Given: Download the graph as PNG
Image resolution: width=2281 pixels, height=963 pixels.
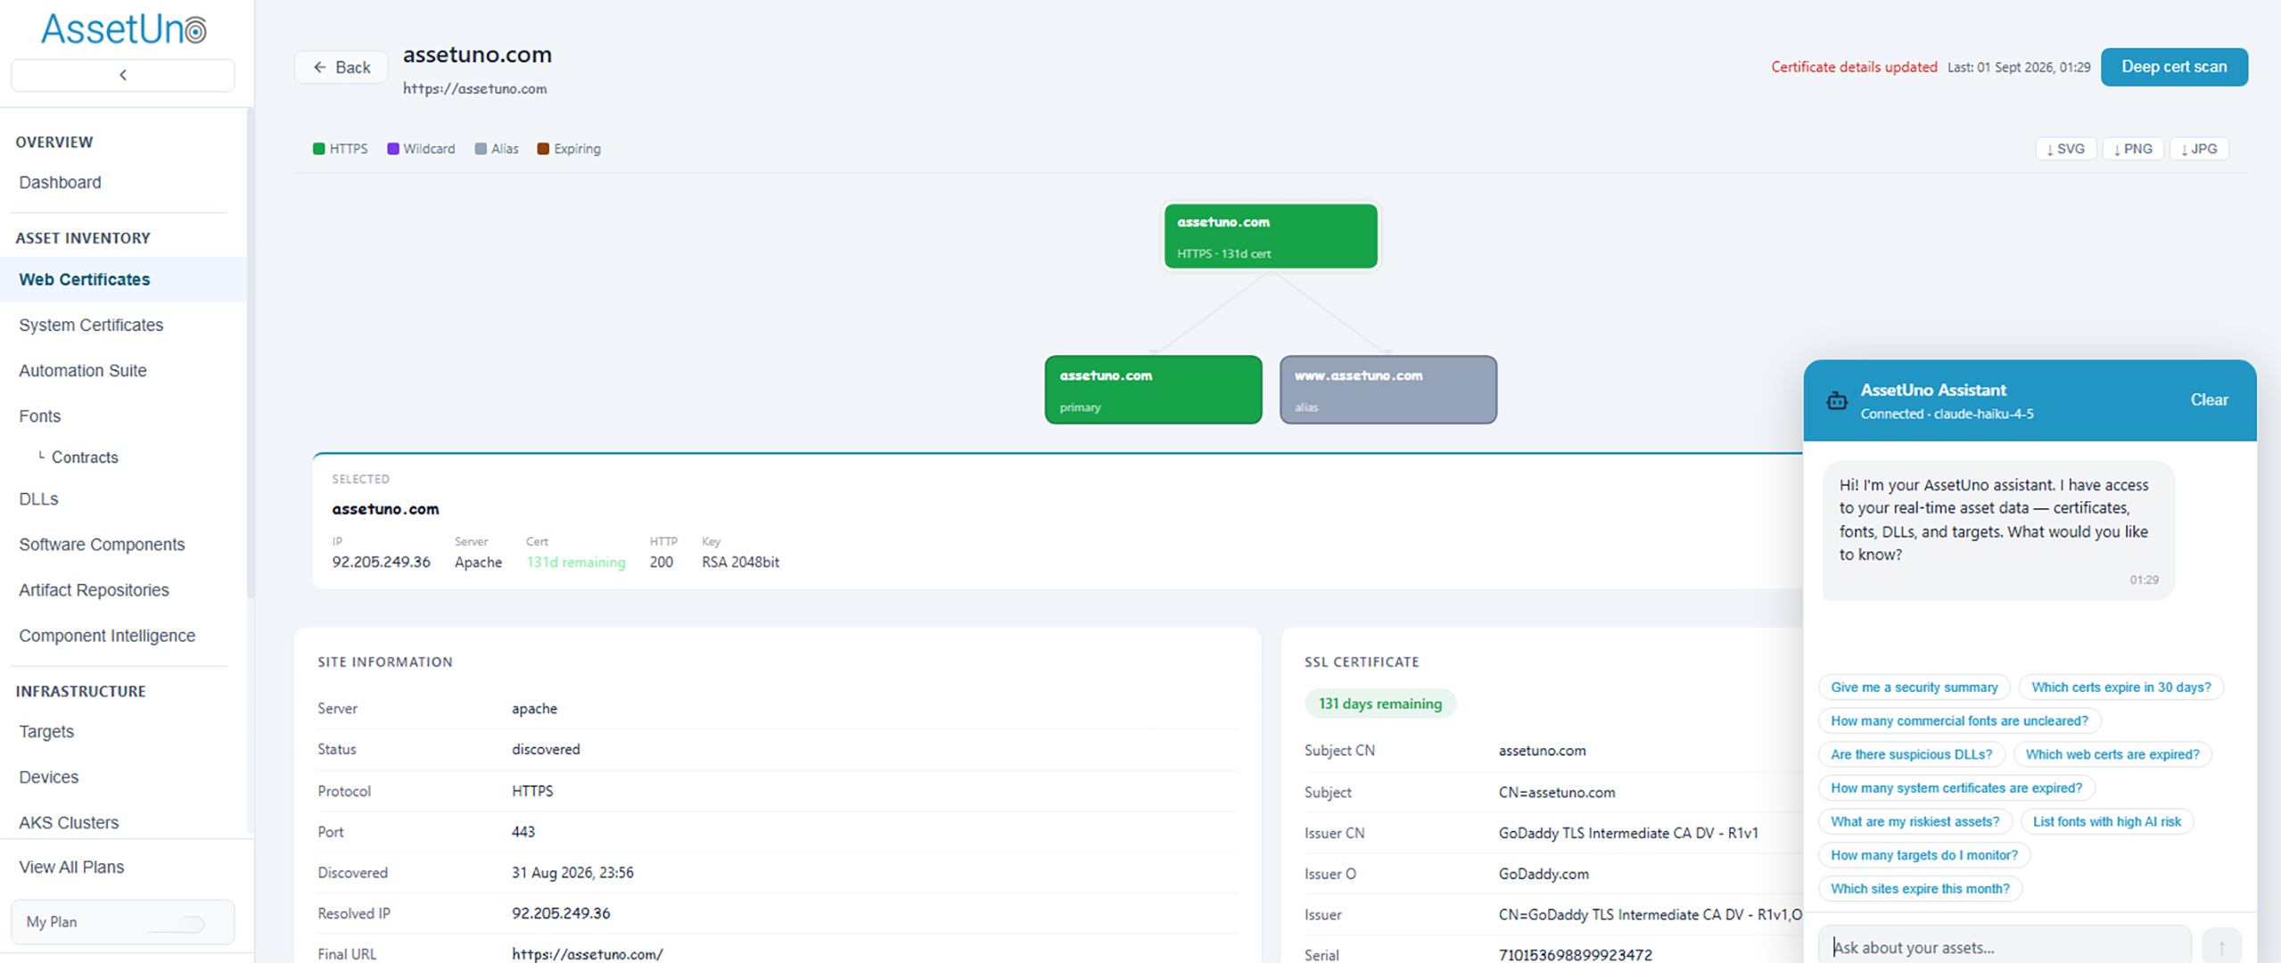Looking at the screenshot, I should 2133,149.
